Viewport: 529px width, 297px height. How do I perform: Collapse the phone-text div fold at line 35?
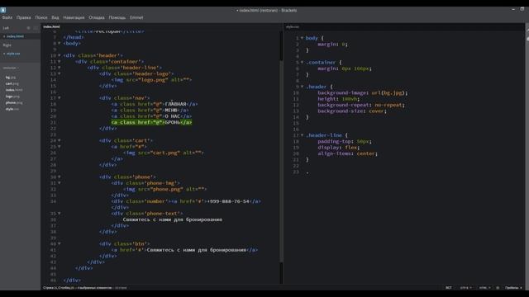coord(60,214)
